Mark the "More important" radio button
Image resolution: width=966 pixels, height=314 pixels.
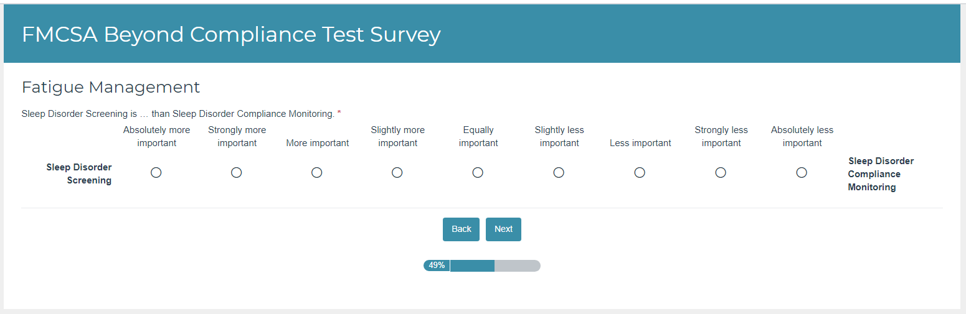317,172
